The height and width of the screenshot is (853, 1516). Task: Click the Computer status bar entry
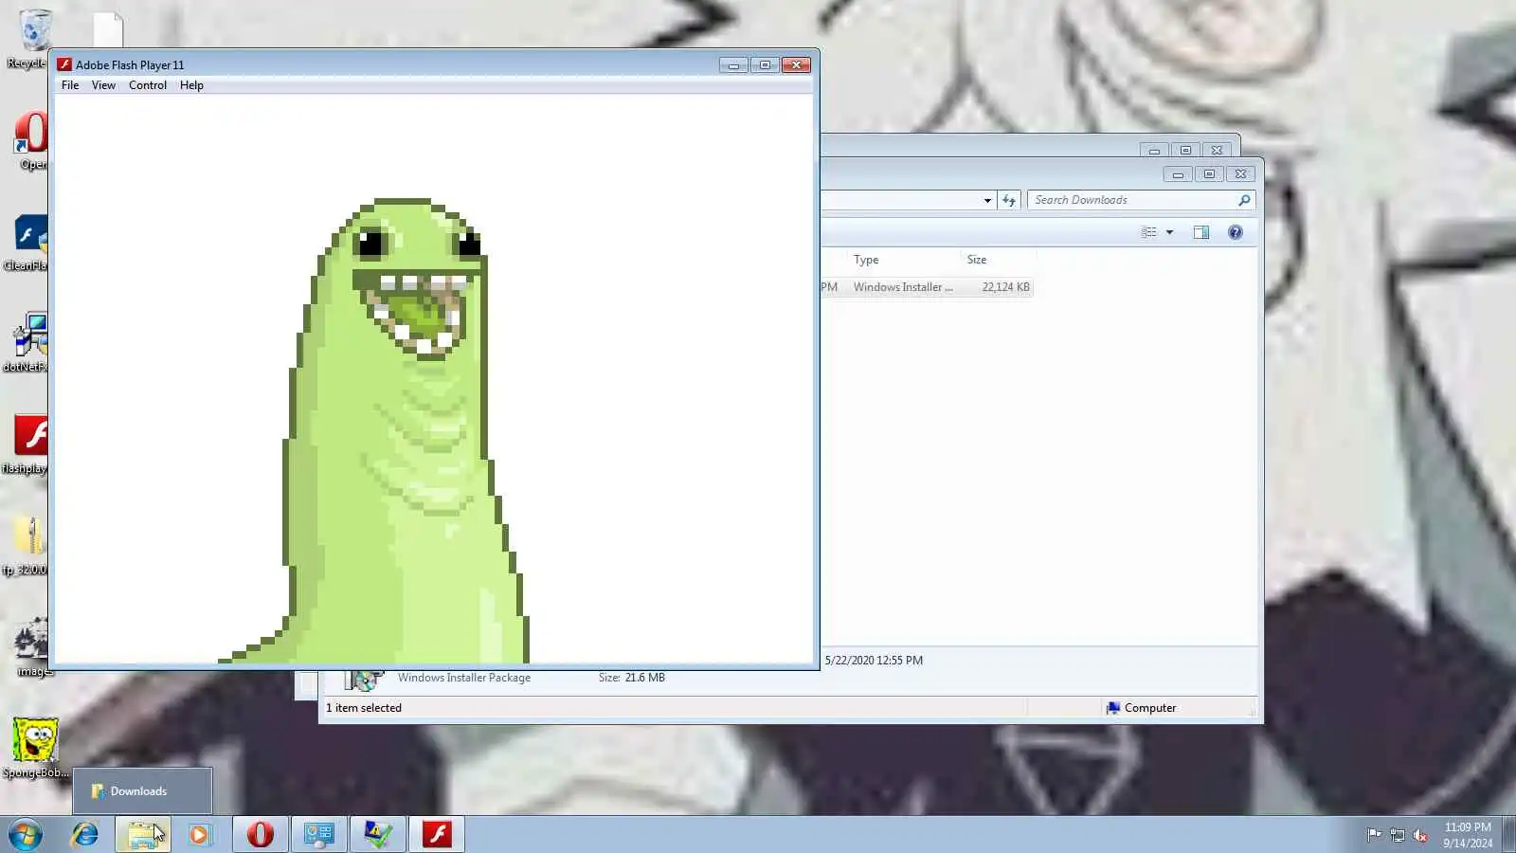[1141, 708]
